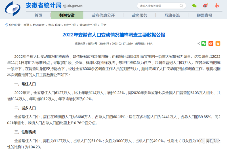This screenshot has width=227, height=151.
Task: Go to 政府信息公开 navigation tab
Action: pos(103,15)
